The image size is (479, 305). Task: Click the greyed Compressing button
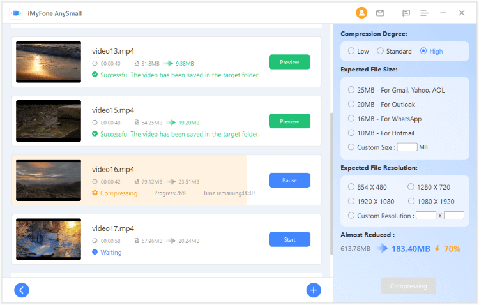pos(409,286)
